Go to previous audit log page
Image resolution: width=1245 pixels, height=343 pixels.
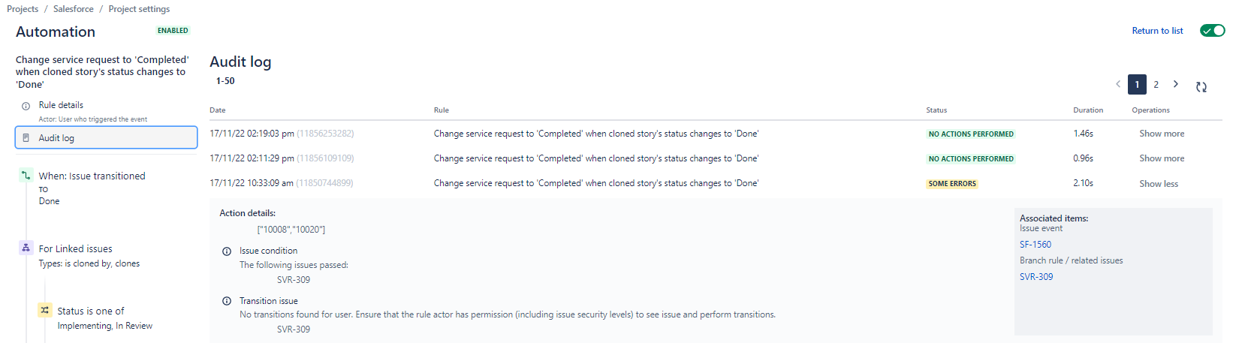(1118, 84)
